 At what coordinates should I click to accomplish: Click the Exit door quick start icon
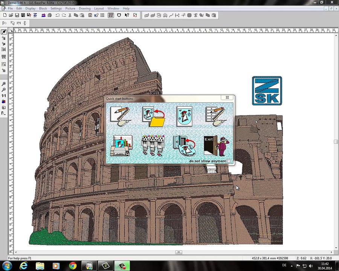pos(216,146)
